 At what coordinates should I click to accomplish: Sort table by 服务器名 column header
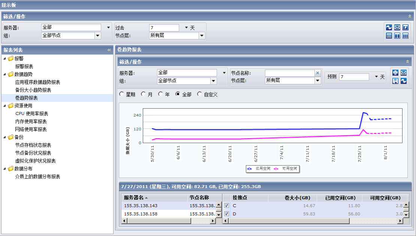pos(135,197)
